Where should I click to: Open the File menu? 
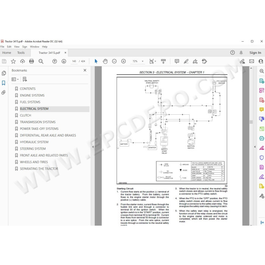click(x=2, y=47)
